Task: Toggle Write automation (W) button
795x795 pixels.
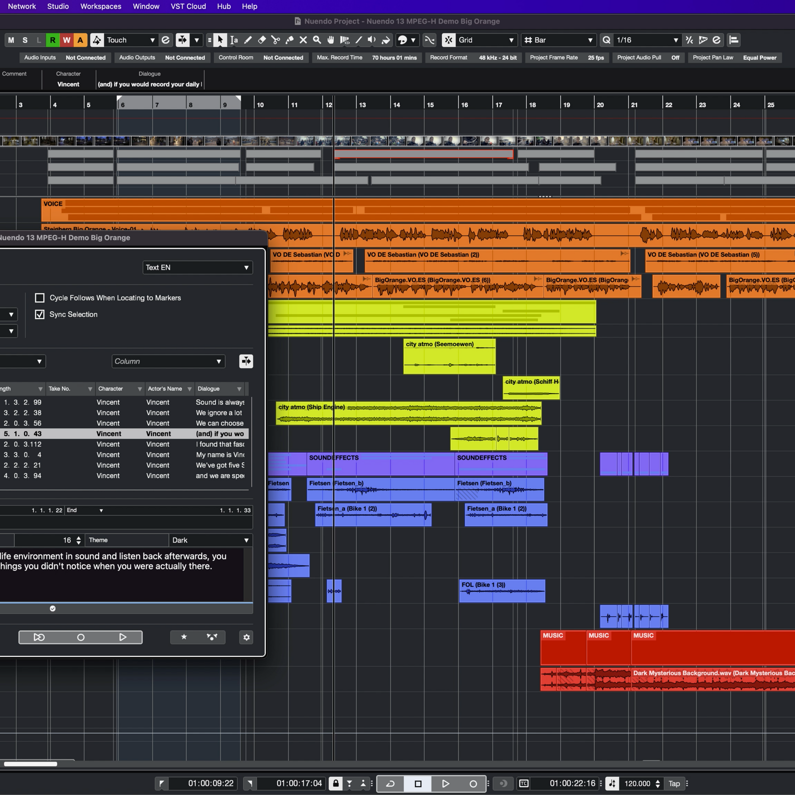Action: (66, 40)
